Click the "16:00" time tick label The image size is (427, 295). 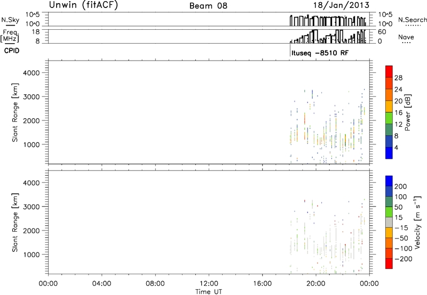(262, 284)
